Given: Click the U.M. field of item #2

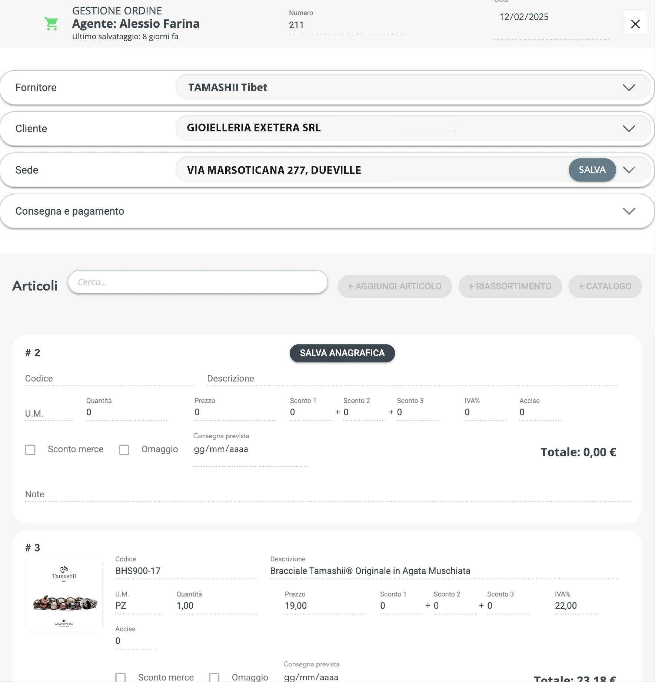Looking at the screenshot, I should pyautogui.click(x=49, y=413).
